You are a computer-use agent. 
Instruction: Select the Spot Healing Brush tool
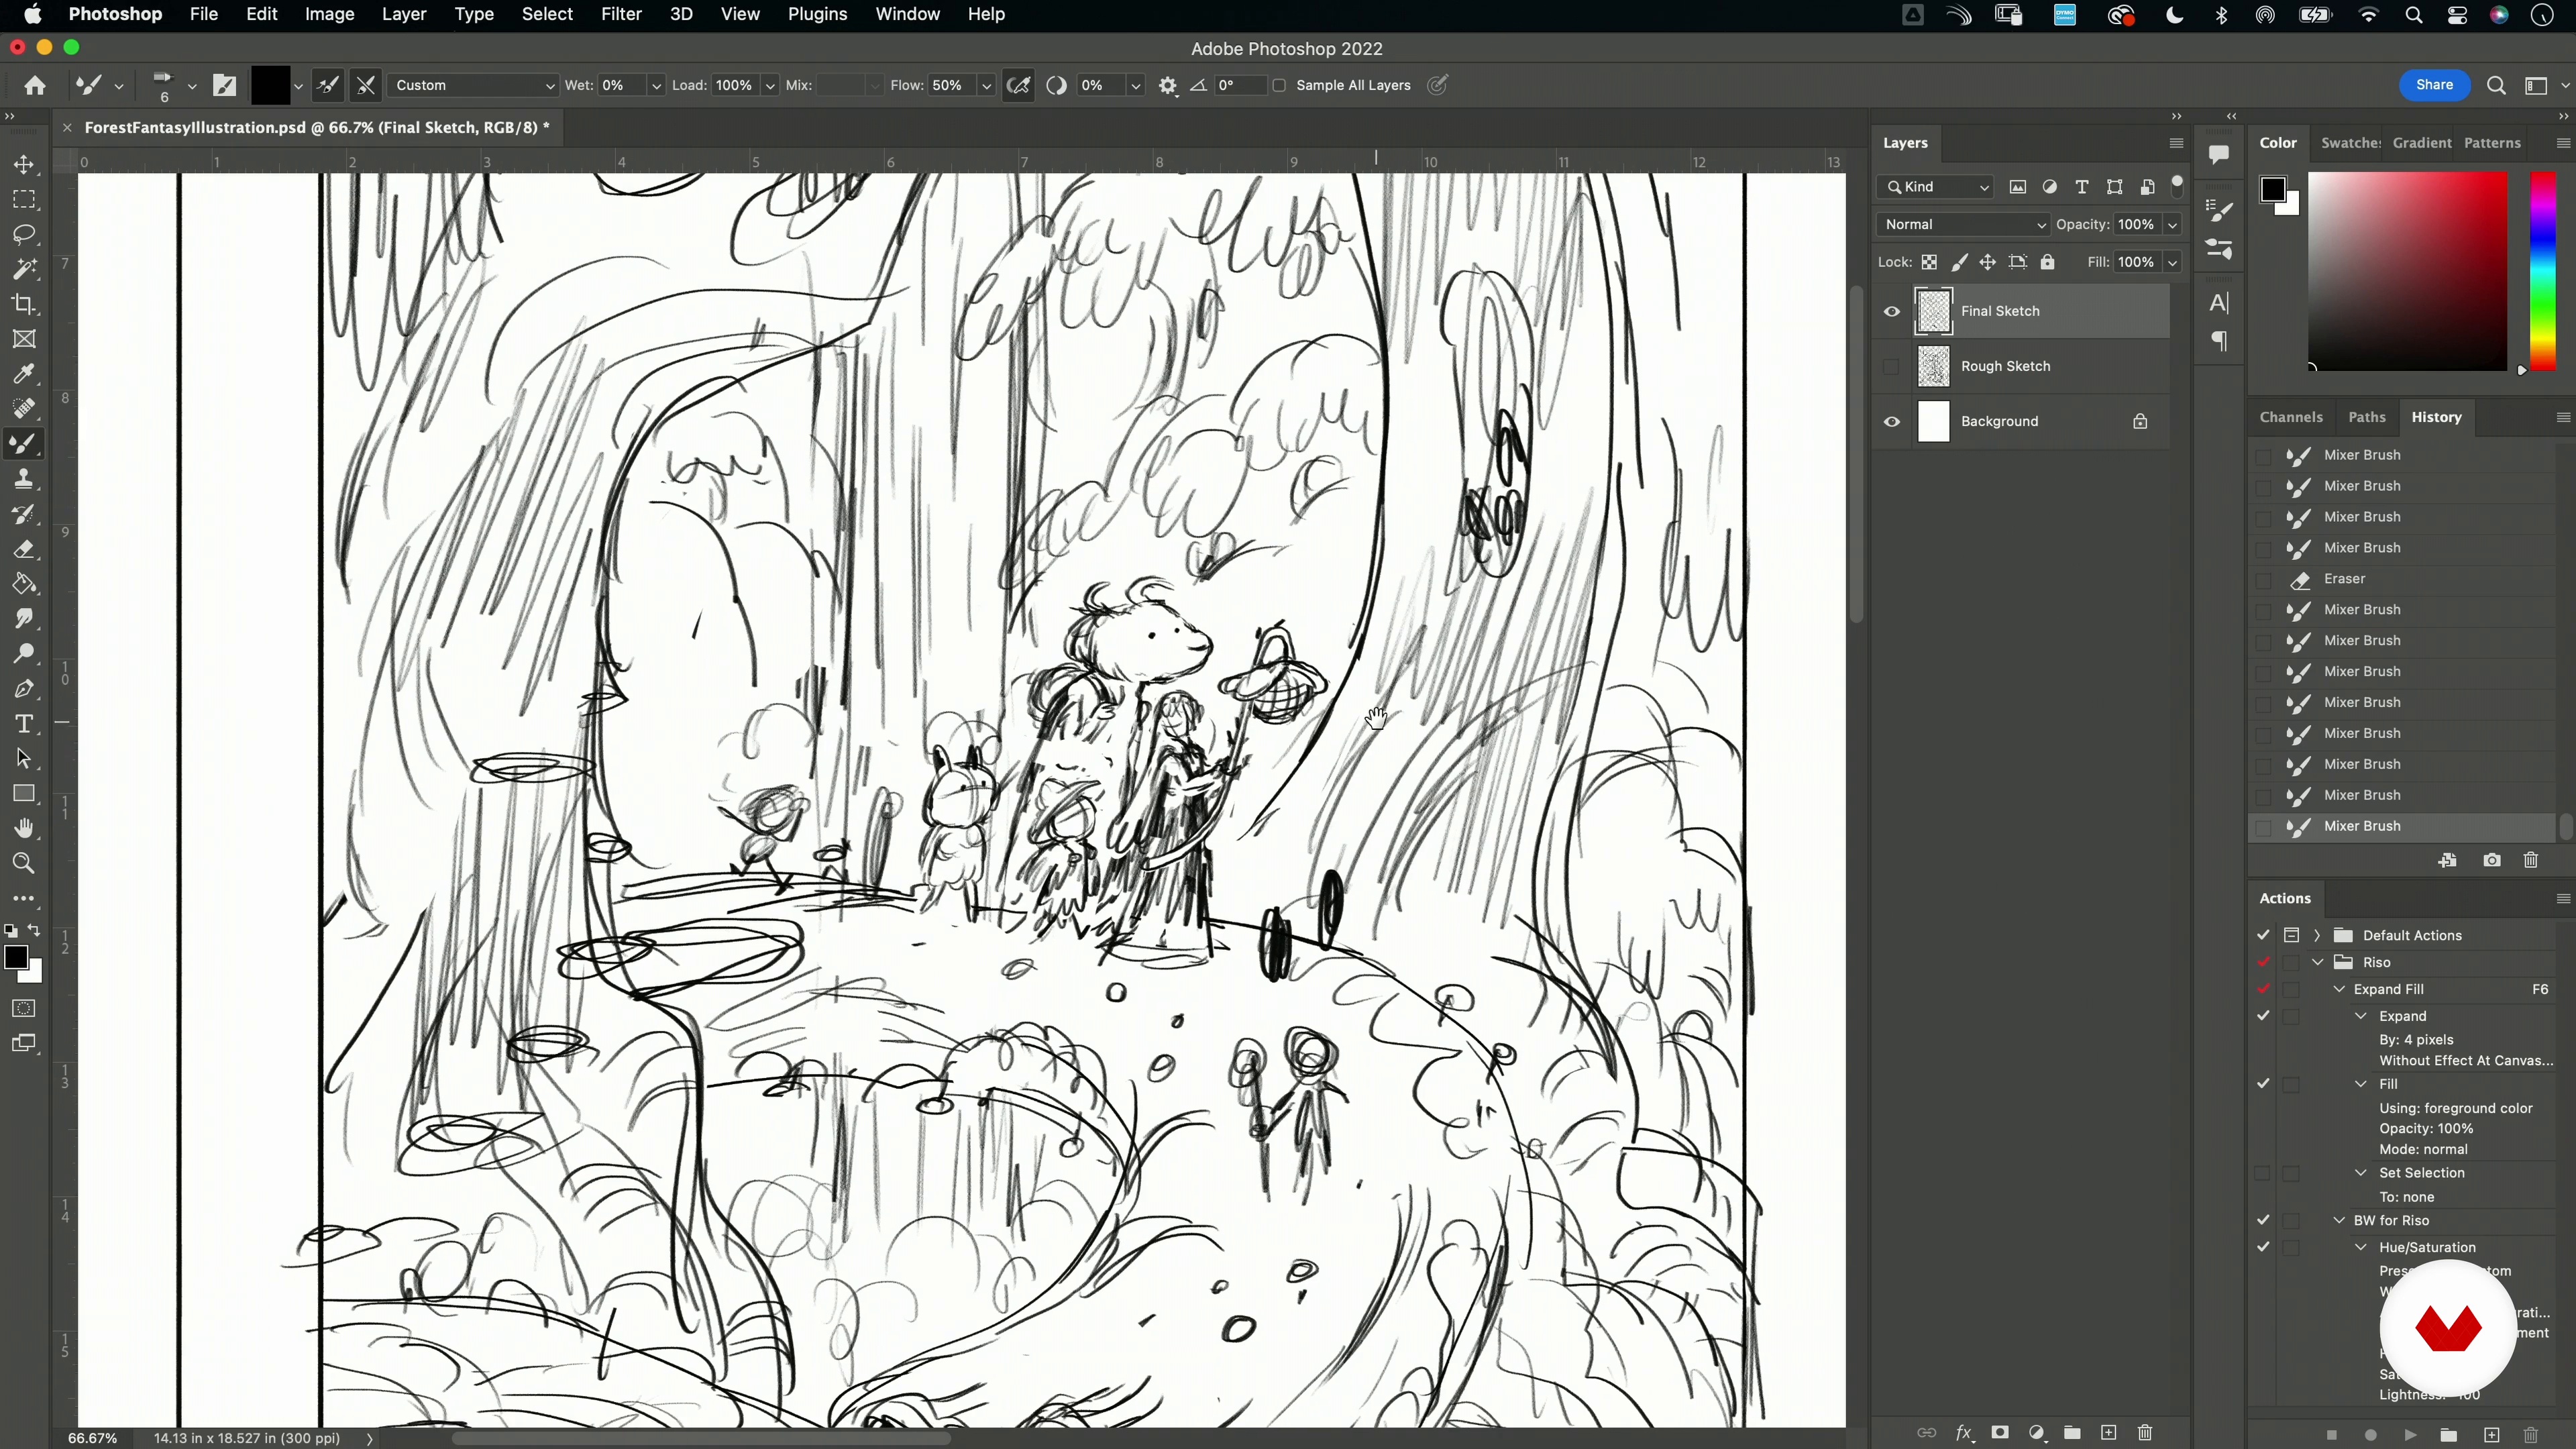click(24, 409)
